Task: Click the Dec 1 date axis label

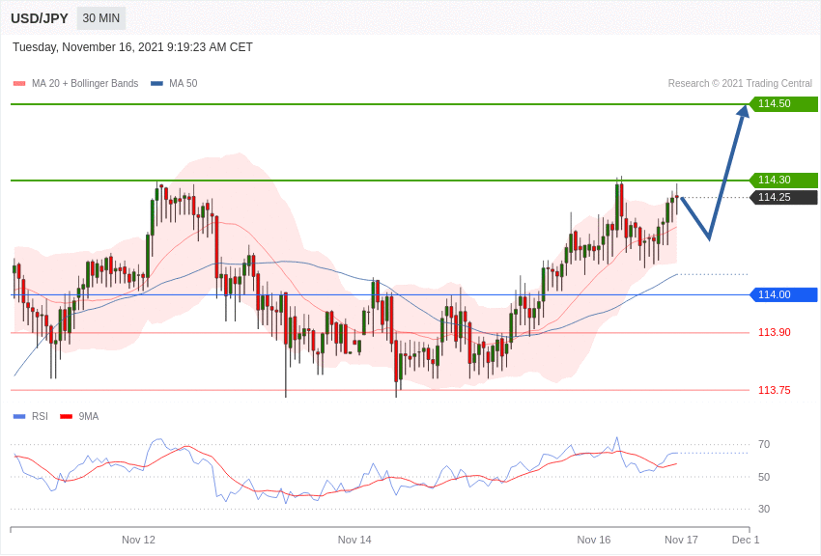Action: pyautogui.click(x=746, y=540)
